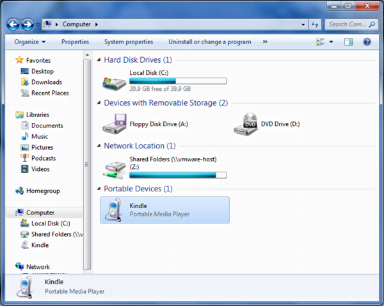Choose Uninstall or change a program

tap(210, 42)
